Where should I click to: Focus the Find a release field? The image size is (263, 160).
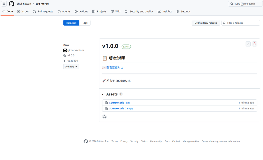click(x=241, y=23)
